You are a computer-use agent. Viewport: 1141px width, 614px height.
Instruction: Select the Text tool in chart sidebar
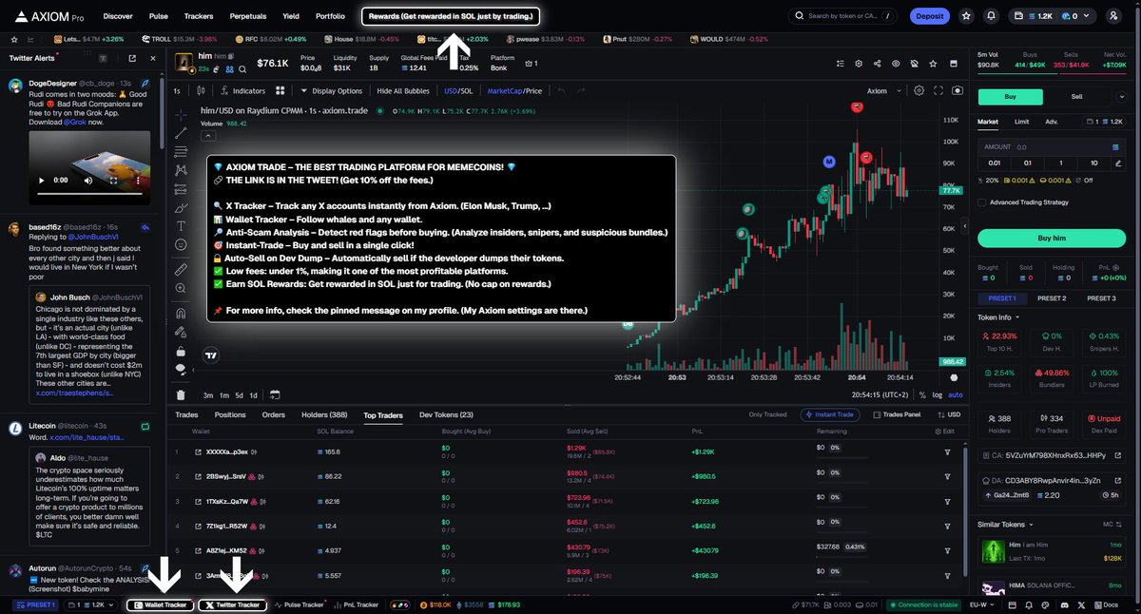[181, 226]
